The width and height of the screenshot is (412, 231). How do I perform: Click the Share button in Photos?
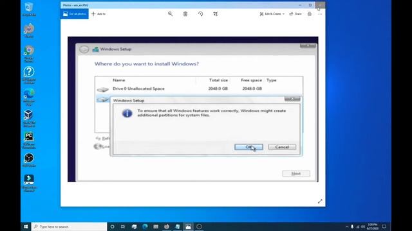click(295, 14)
